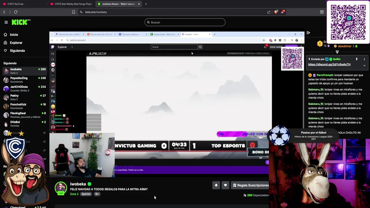Click Regala Suscripciones button

250,185
